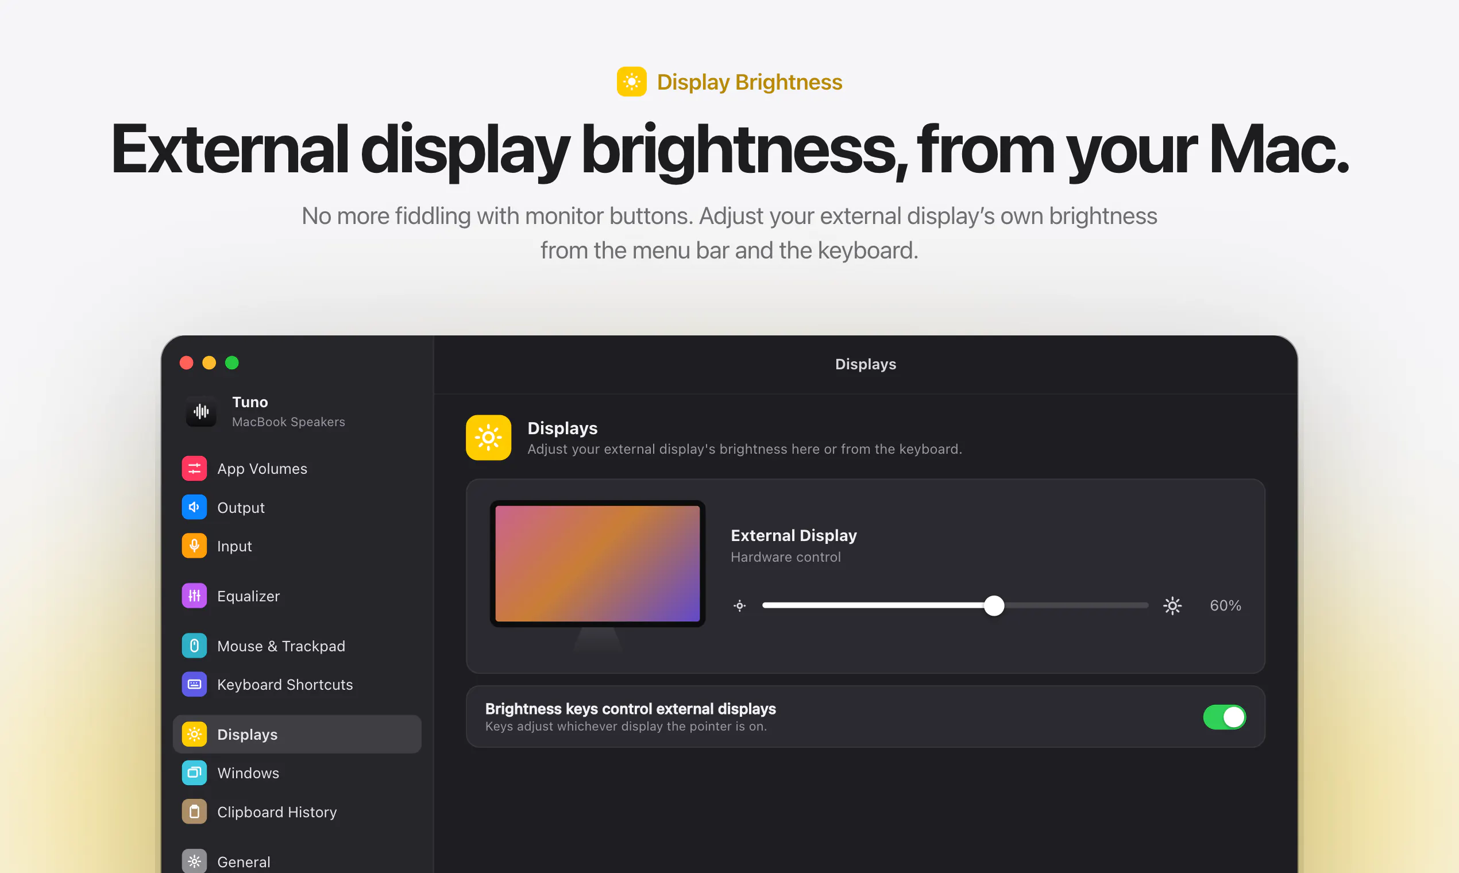The height and width of the screenshot is (873, 1459).
Task: Click the large Displays header sun icon
Action: (488, 438)
